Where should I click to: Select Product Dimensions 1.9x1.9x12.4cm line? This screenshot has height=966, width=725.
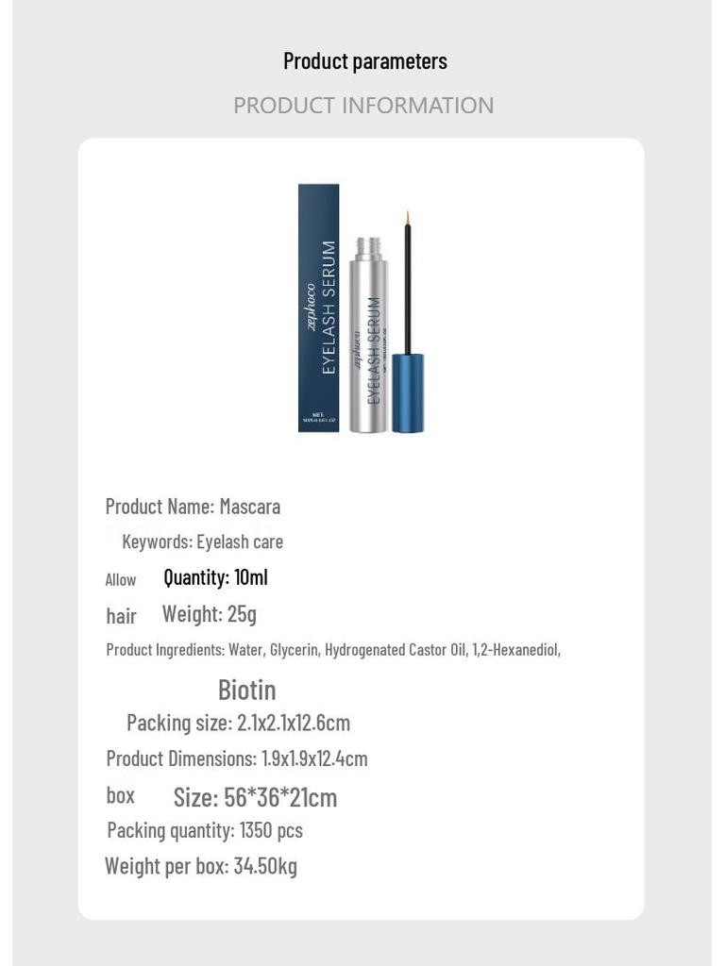[237, 758]
